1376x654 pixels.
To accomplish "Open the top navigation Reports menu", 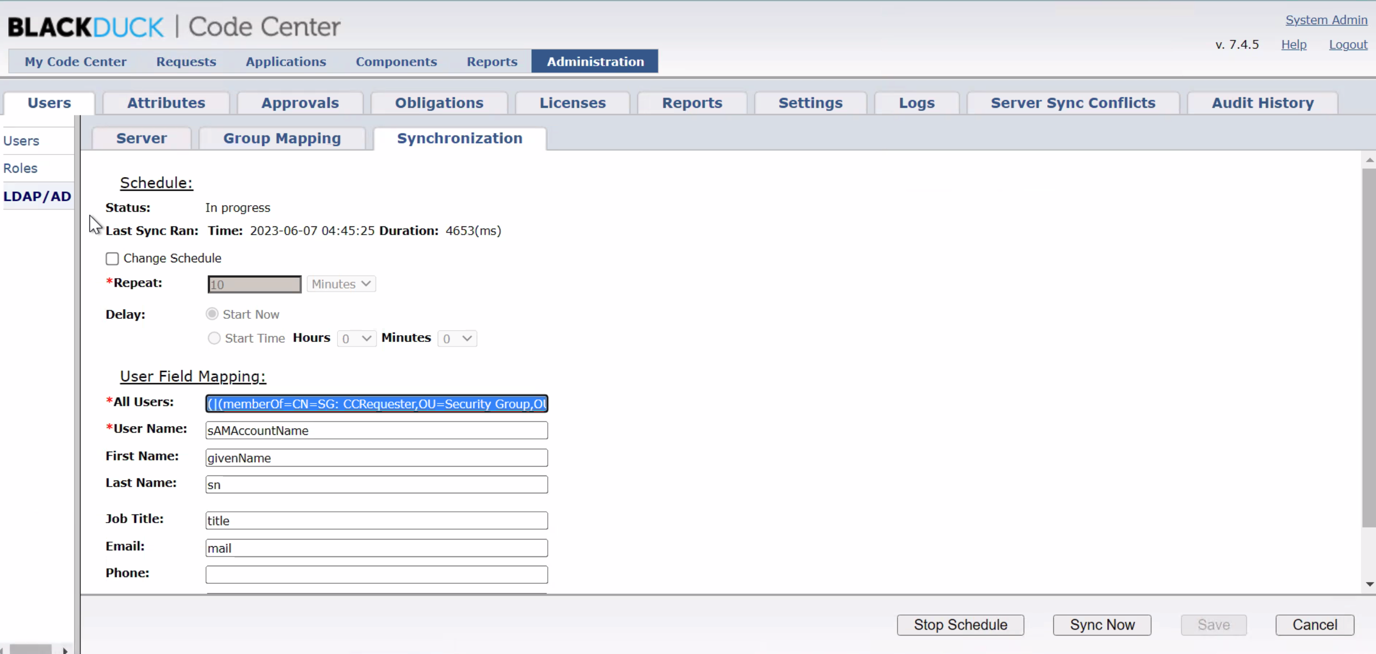I will [x=492, y=62].
